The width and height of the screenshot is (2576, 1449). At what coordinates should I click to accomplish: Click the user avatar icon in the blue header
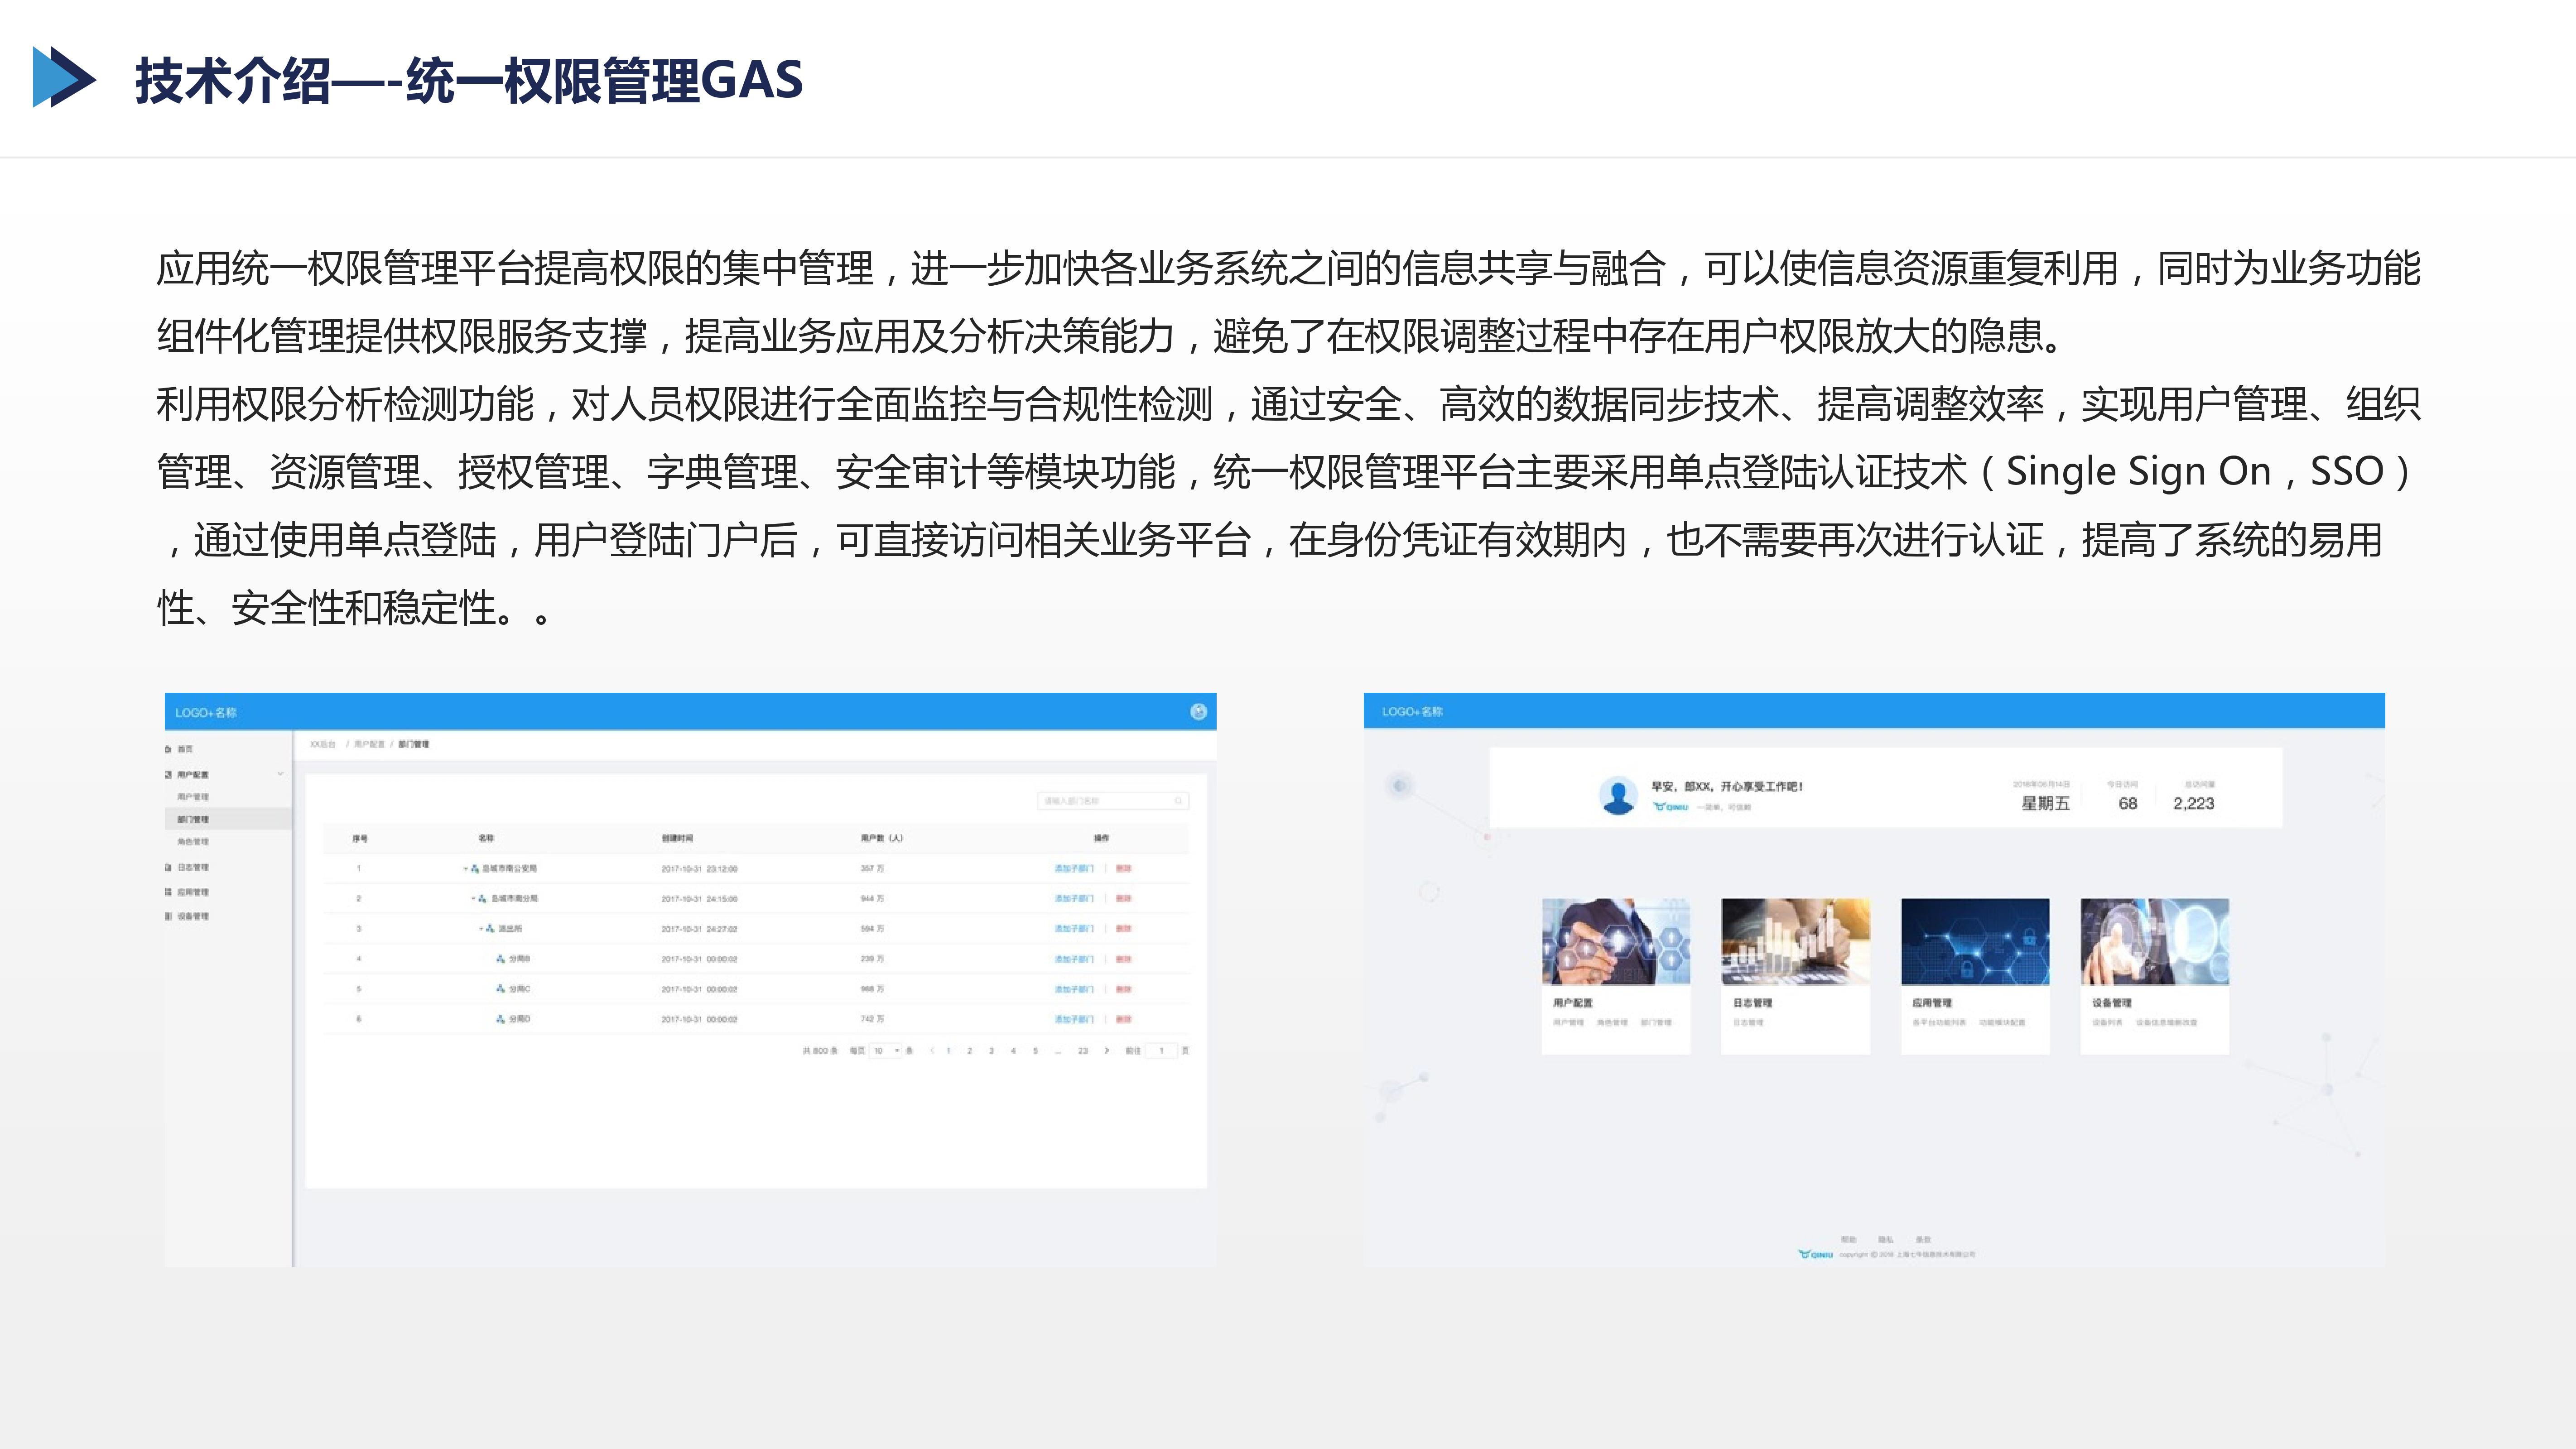tap(1198, 712)
